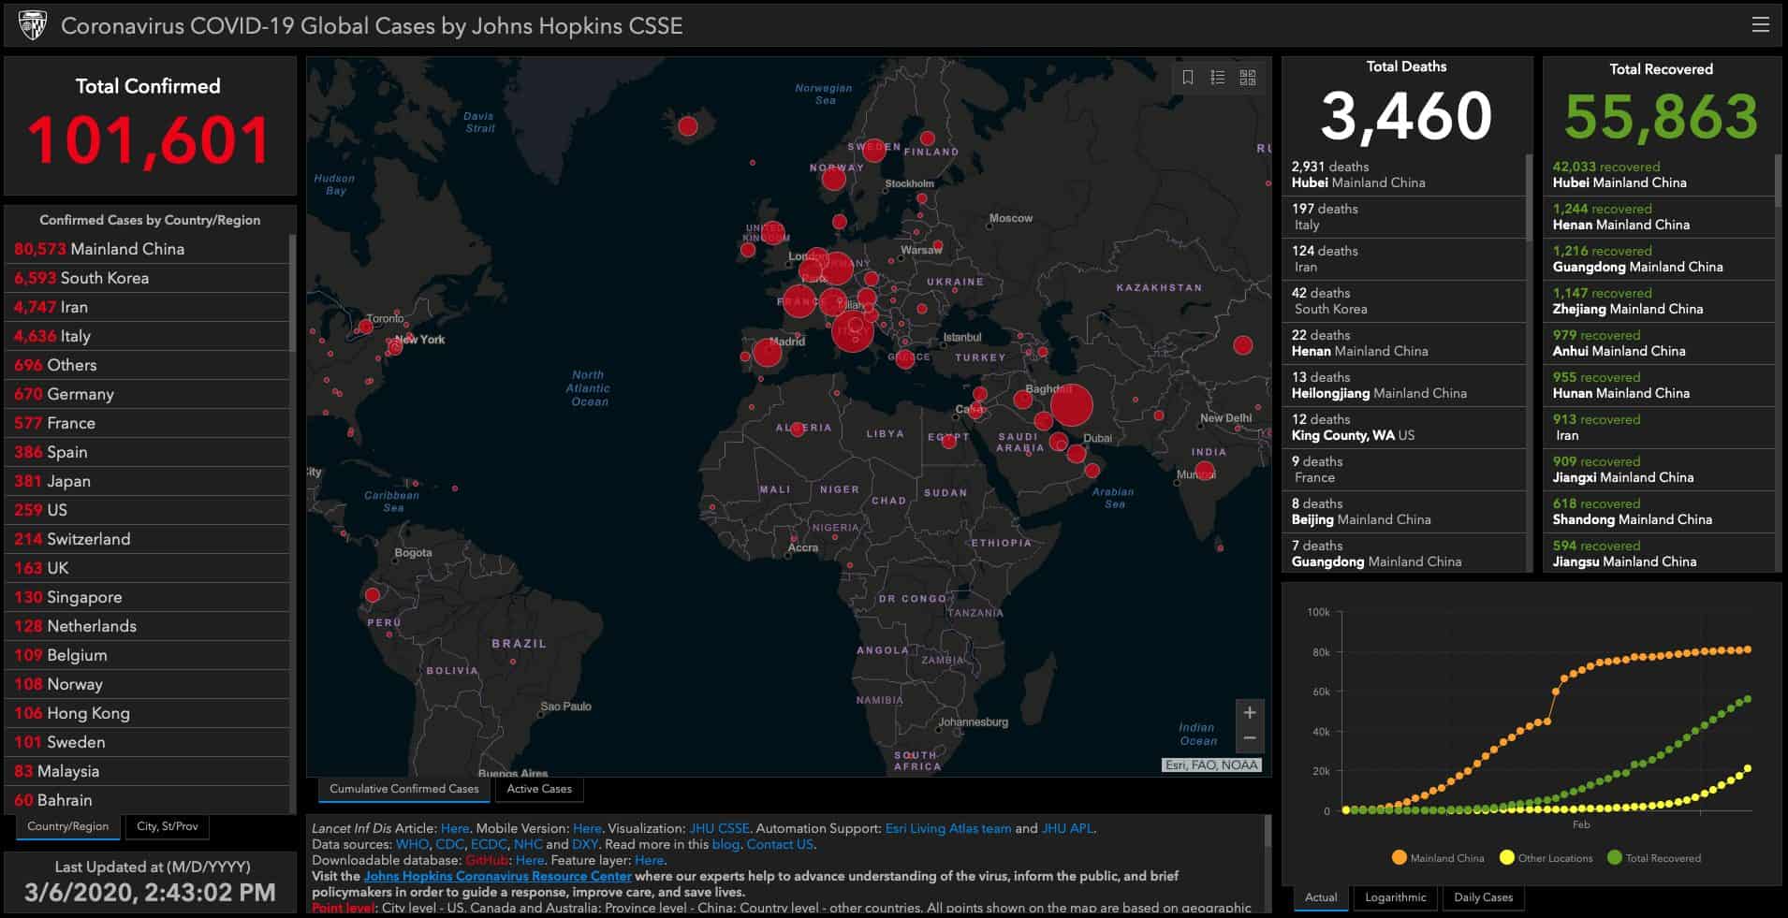Toggle Other Locations series in chart legend
The width and height of the screenshot is (1788, 918).
[x=1546, y=858]
